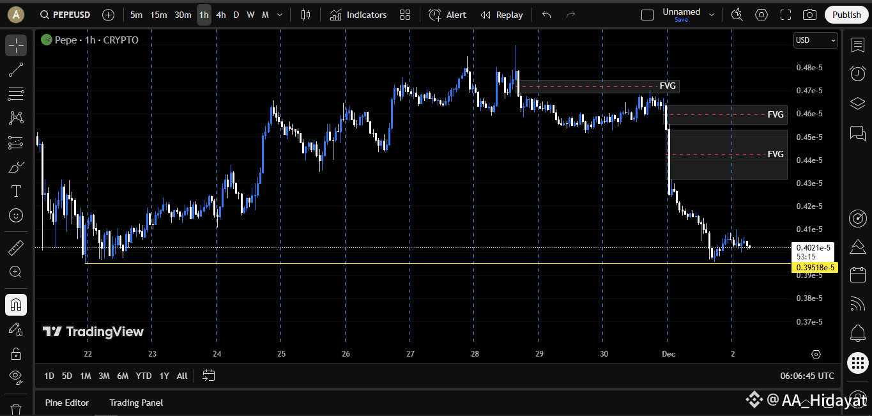This screenshot has width=872, height=416.
Task: Open the quick search icon
Action: point(737,15)
